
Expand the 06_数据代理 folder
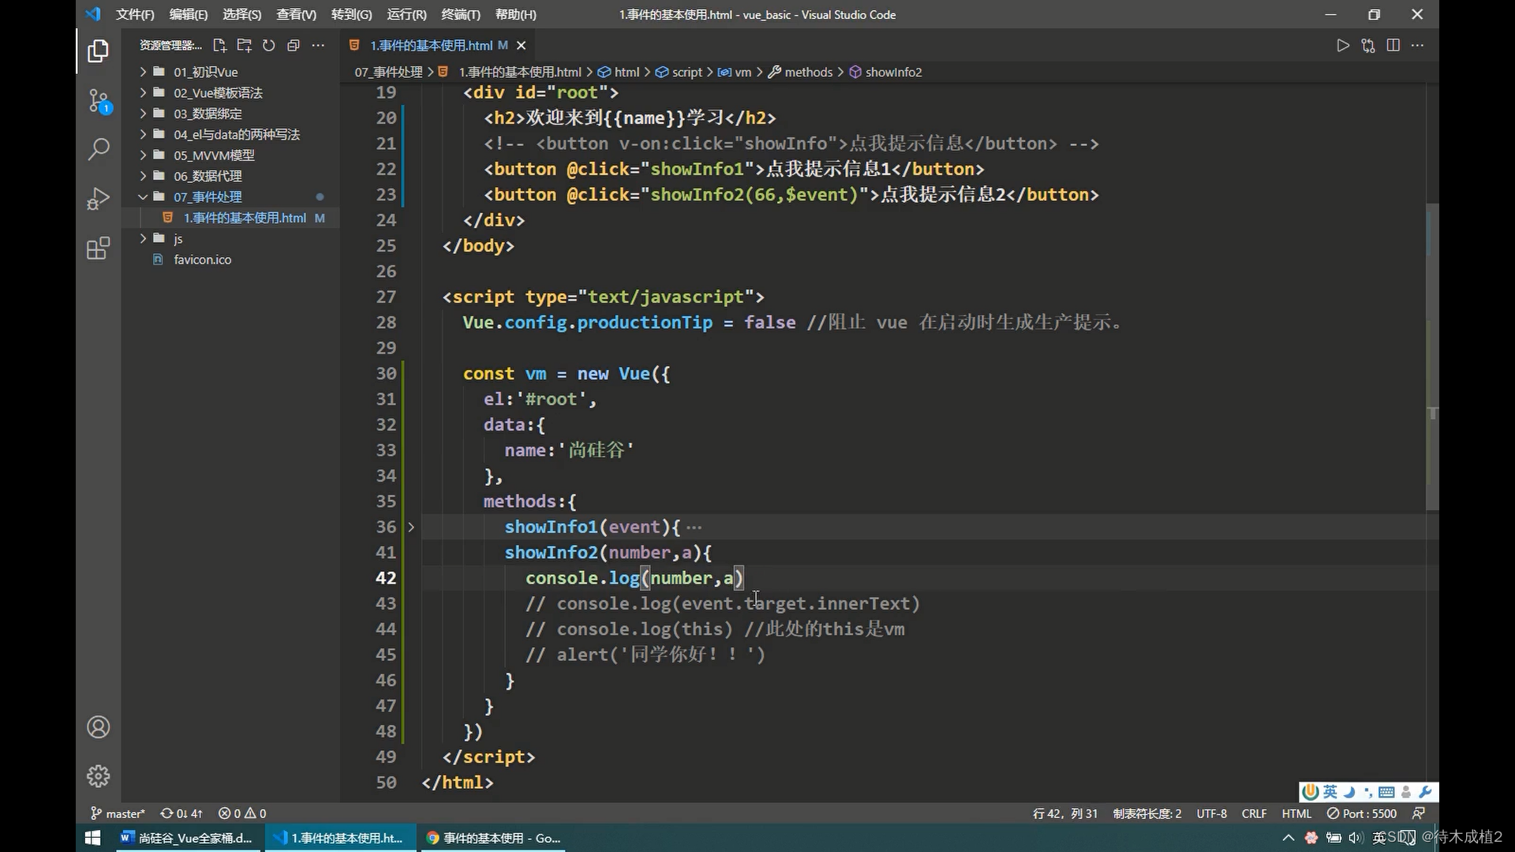click(x=230, y=176)
